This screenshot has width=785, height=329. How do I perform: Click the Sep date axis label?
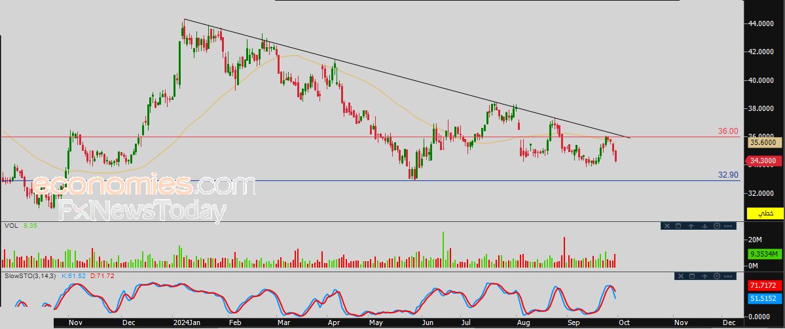pos(574,323)
